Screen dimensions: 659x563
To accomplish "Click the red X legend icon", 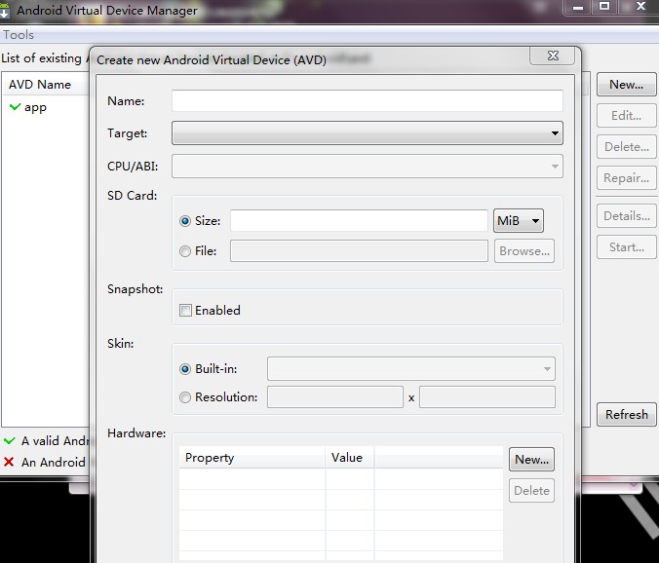I will [9, 462].
